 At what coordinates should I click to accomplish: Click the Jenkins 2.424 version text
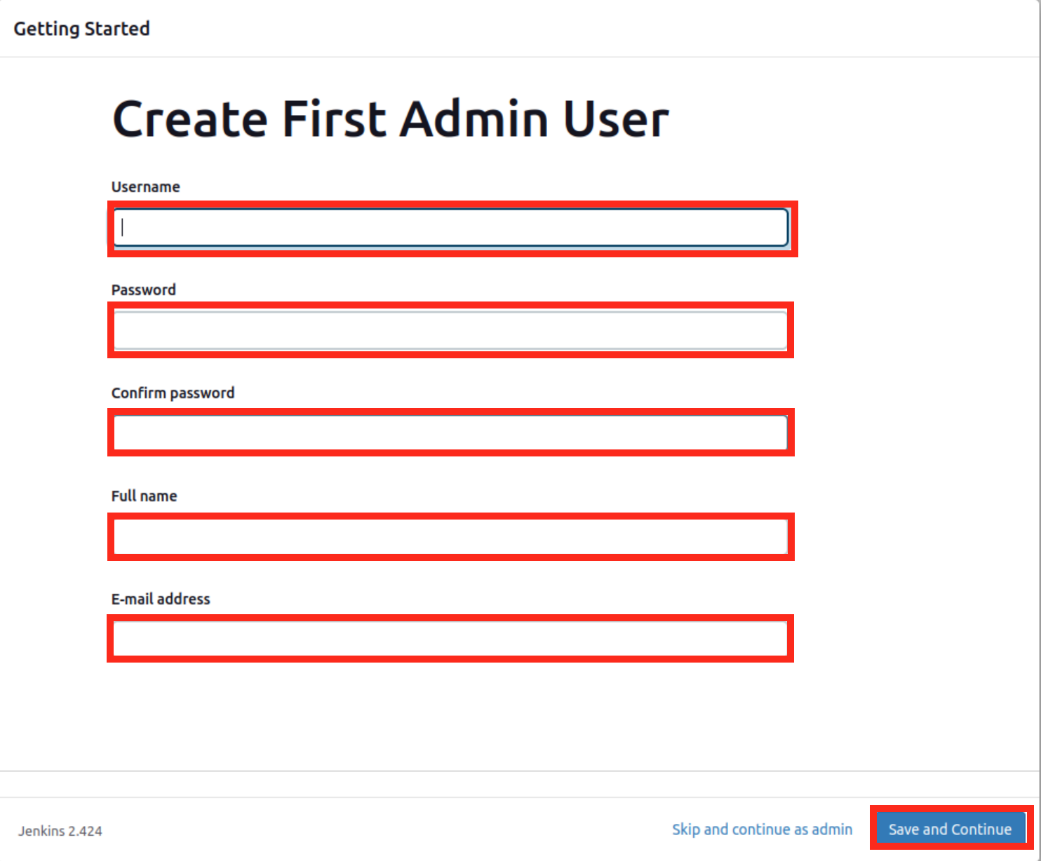60,831
